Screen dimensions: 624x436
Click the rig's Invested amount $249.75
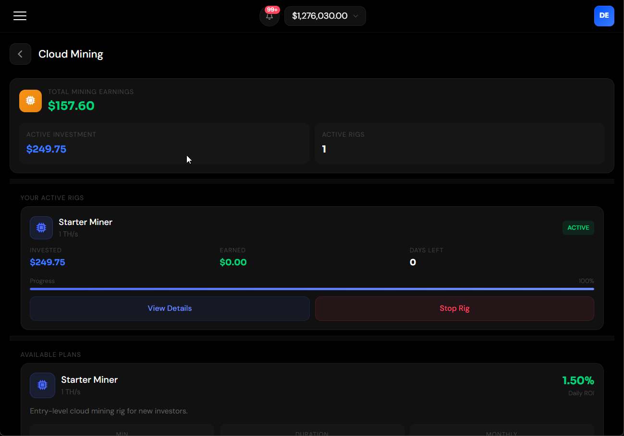coord(48,262)
